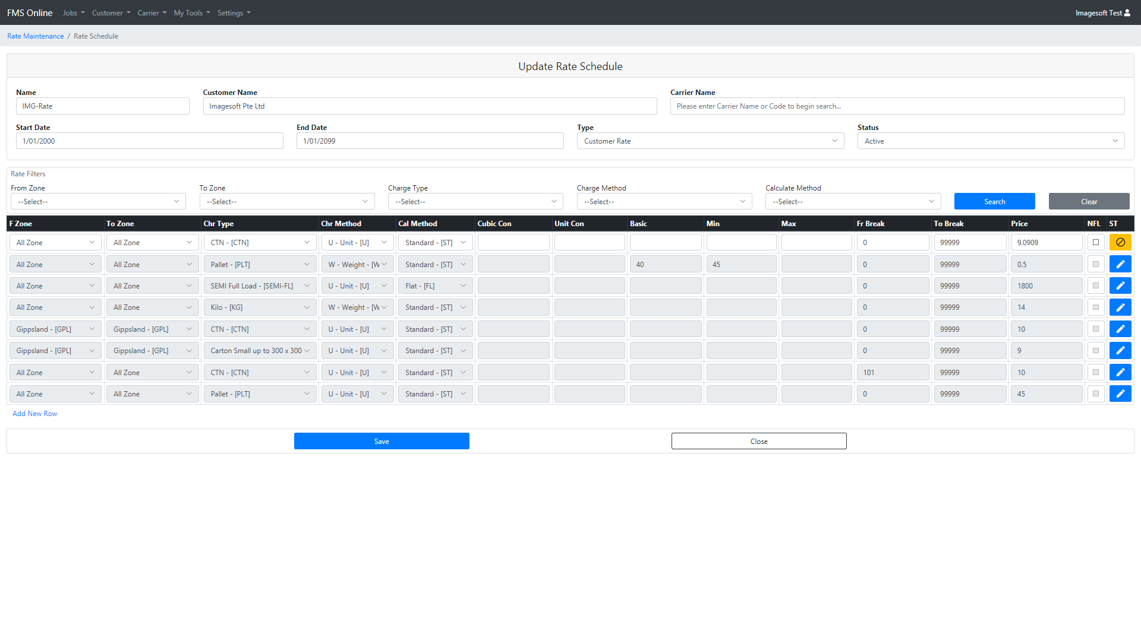Screen dimensions: 1141x641
Task: Open the Status dropdown showing Active
Action: pyautogui.click(x=991, y=141)
